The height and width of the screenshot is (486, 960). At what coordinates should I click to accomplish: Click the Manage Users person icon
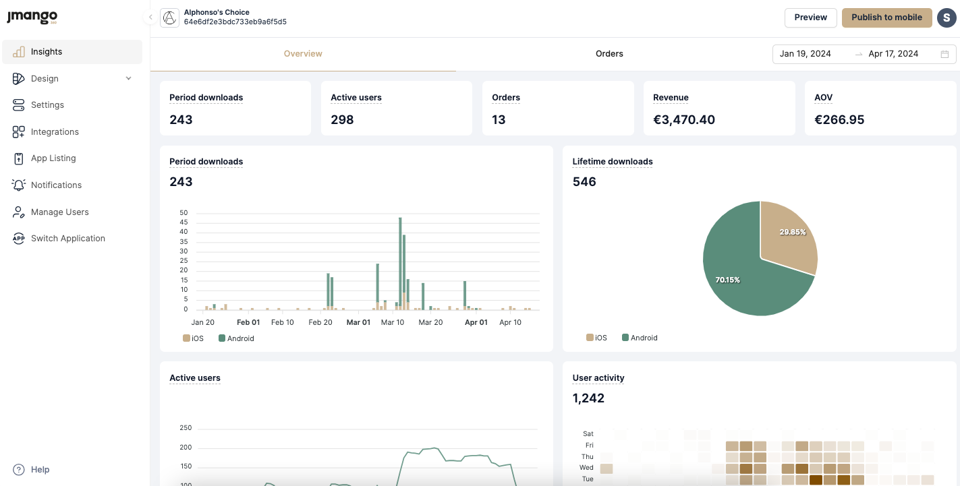pyautogui.click(x=19, y=212)
